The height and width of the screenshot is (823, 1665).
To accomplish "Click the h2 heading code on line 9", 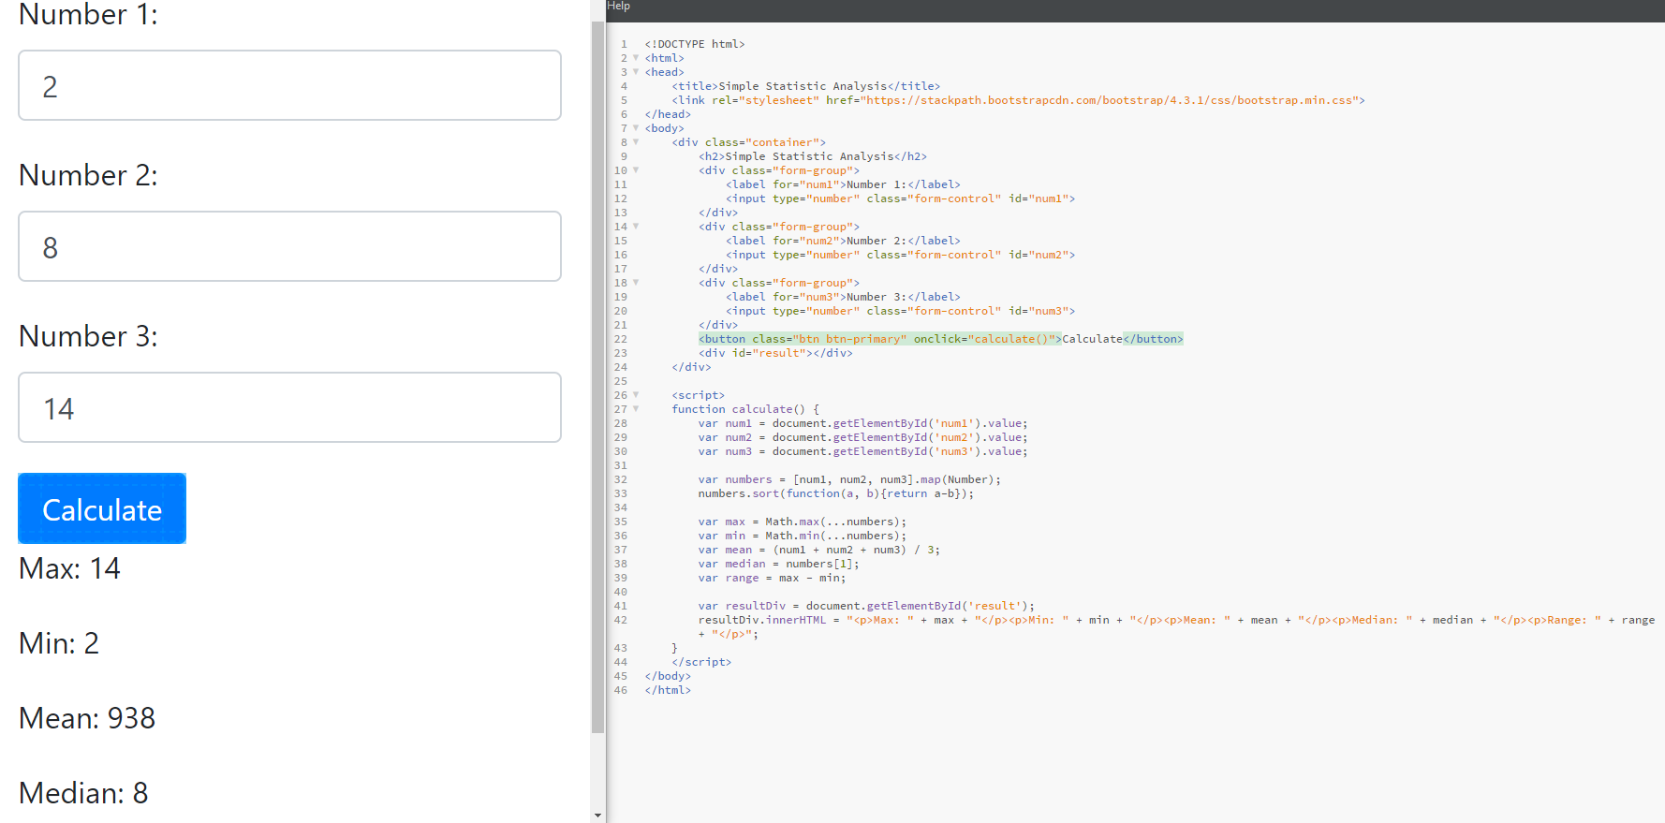I will tap(813, 156).
